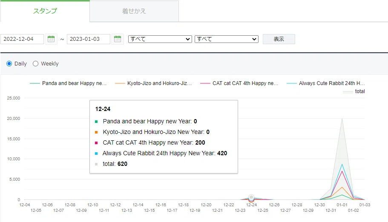This screenshot has width=388, height=222.
Task: Expand the first すべて dropdown
Action: pos(160,39)
